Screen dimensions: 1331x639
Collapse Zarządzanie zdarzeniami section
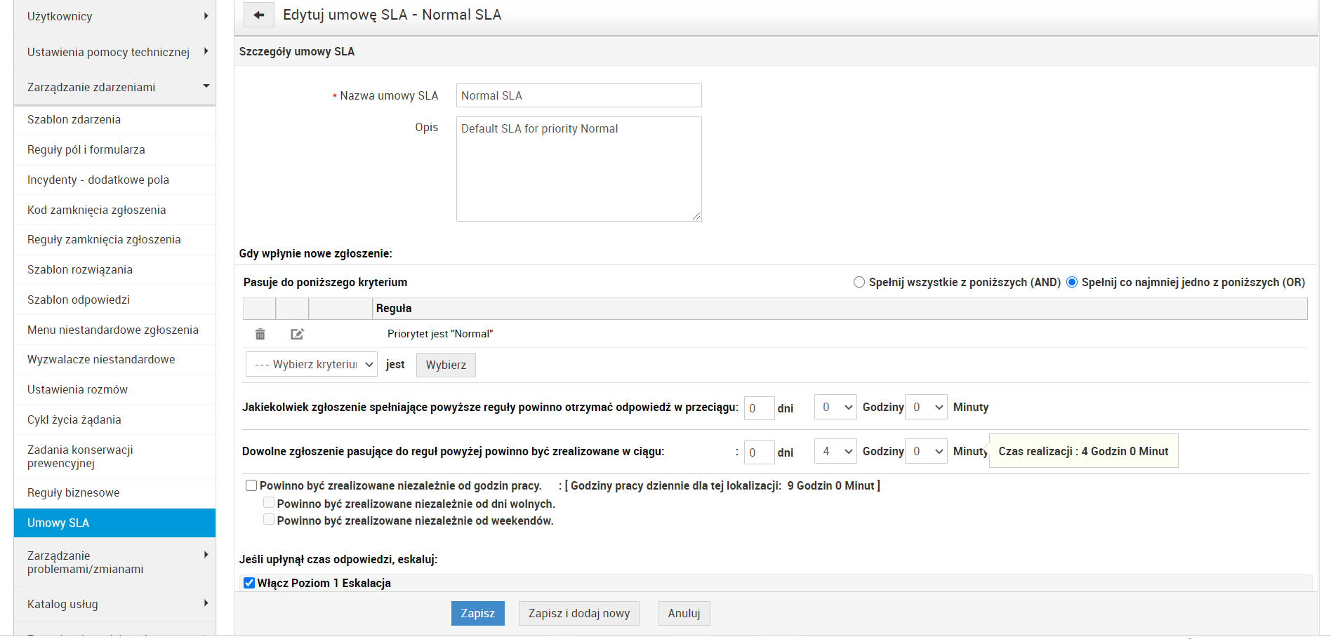click(206, 86)
